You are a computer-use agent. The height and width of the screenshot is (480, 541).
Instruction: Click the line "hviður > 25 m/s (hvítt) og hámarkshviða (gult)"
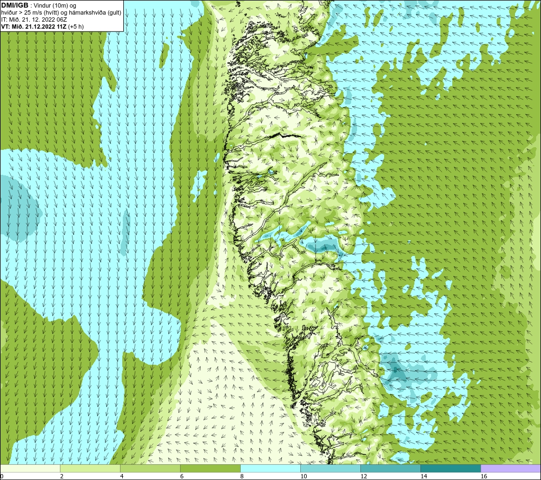(x=61, y=13)
